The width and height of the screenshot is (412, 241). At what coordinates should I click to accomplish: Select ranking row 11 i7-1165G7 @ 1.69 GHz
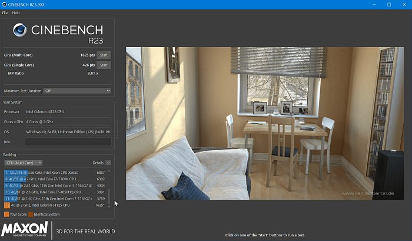click(x=55, y=199)
